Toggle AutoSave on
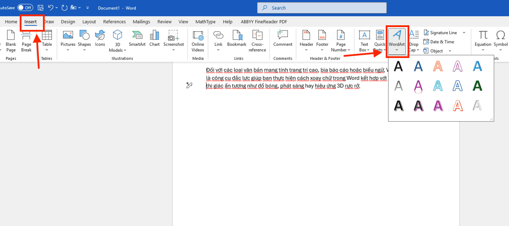Screen dimensions: 509x226 coord(25,7)
